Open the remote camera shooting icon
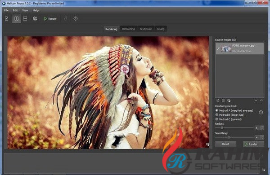 (x=35, y=18)
